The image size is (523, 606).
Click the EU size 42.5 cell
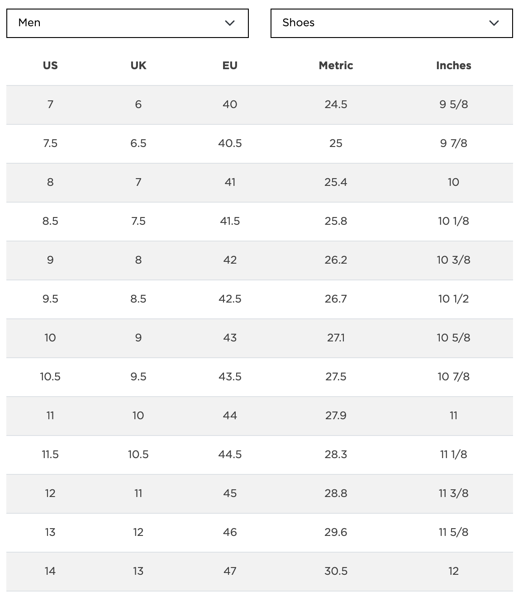tap(230, 299)
